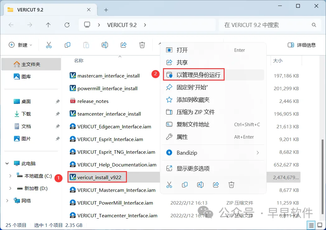Click Delete icon at context menu bottom
The height and width of the screenshot is (230, 326).
[x=231, y=185]
